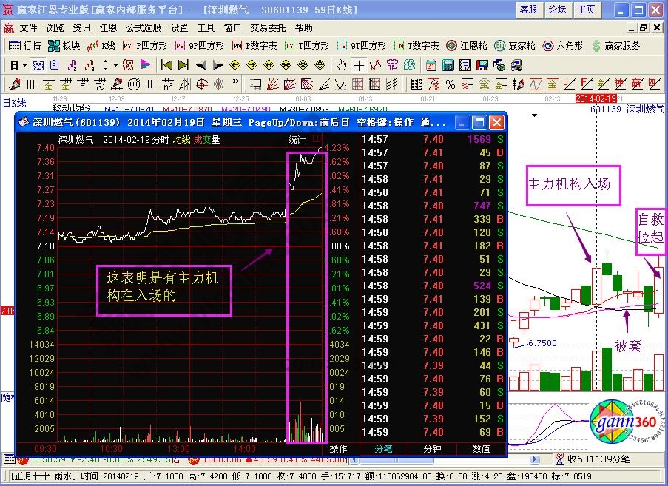668x486 pixels.
Task: Open the 江恩轮 Gann wheel tool
Action: 468,45
